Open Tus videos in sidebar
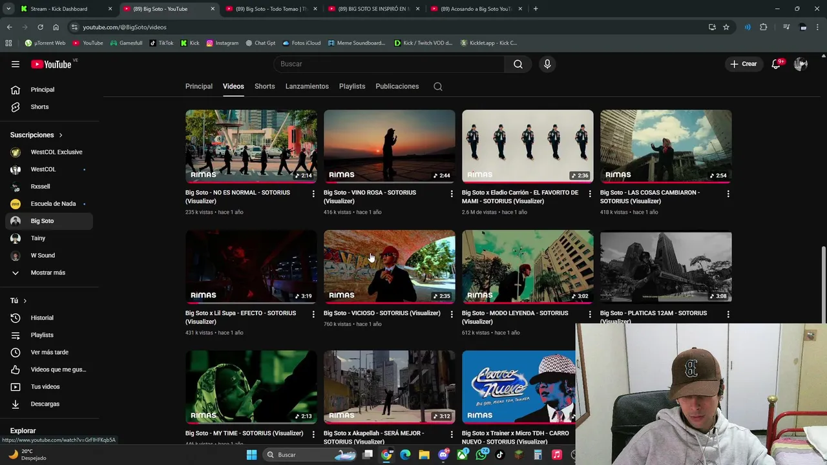 [49, 387]
